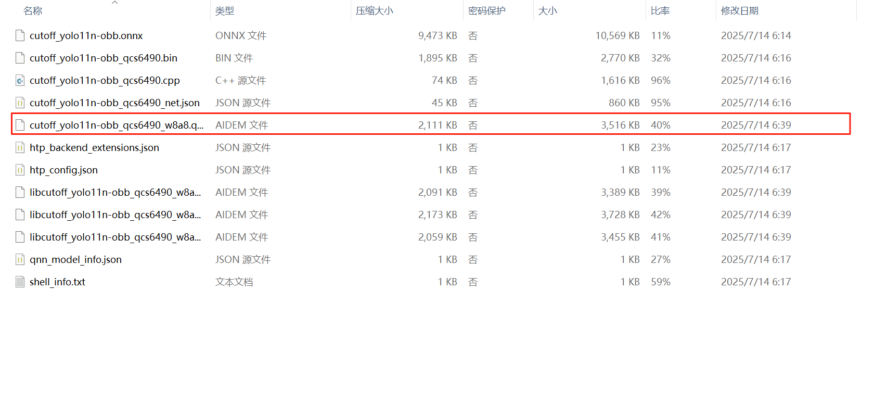The image size is (874, 403).
Task: Click the JSON icon next to htp_config.json
Action: [20, 170]
